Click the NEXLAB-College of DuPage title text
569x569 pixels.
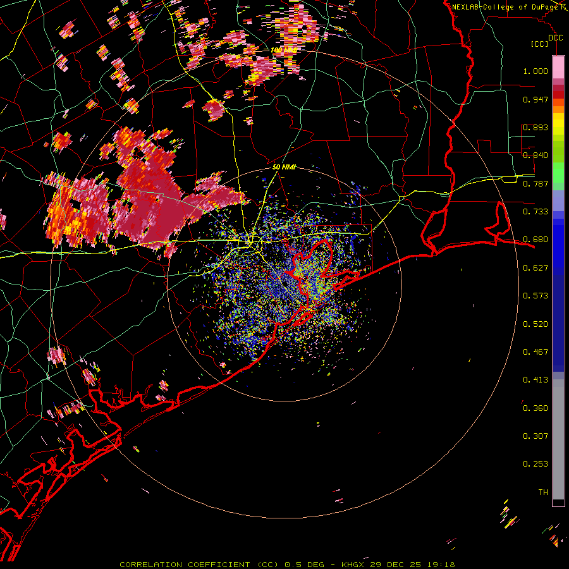[505, 7]
